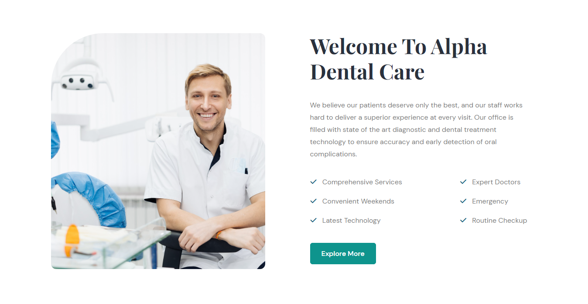Click the checkmark beside Comprehensive Services
The image size is (588, 304).
click(313, 182)
